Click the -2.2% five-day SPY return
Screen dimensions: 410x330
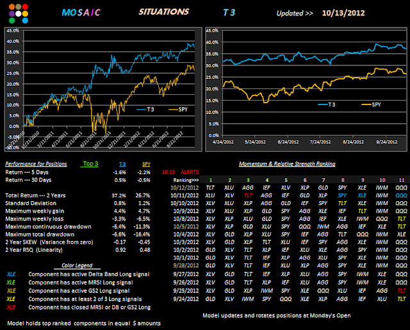143,172
